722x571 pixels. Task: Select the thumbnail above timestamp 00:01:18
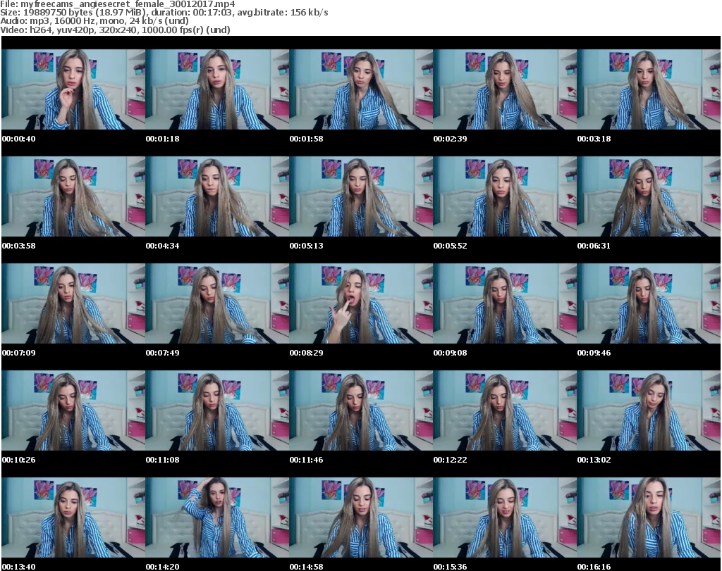click(x=217, y=89)
